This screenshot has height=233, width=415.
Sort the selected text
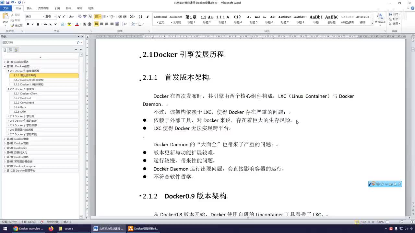(140, 17)
